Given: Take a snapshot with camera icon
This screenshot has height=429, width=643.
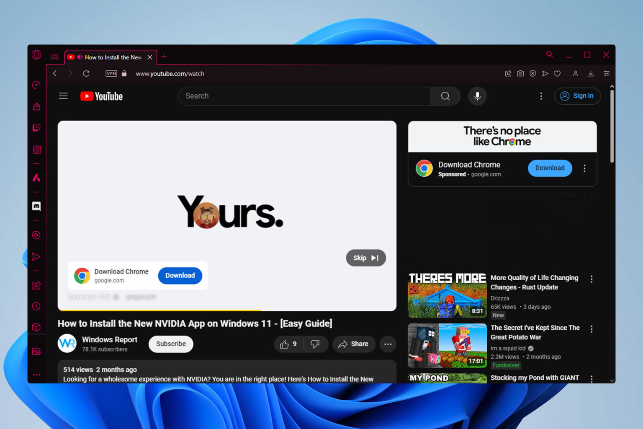Looking at the screenshot, I should click(520, 73).
